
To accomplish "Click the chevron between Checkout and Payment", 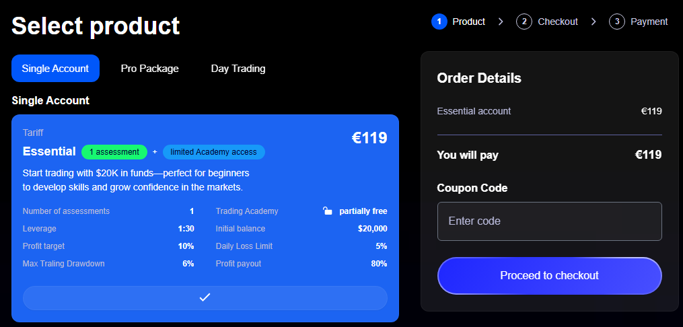I will pos(594,22).
